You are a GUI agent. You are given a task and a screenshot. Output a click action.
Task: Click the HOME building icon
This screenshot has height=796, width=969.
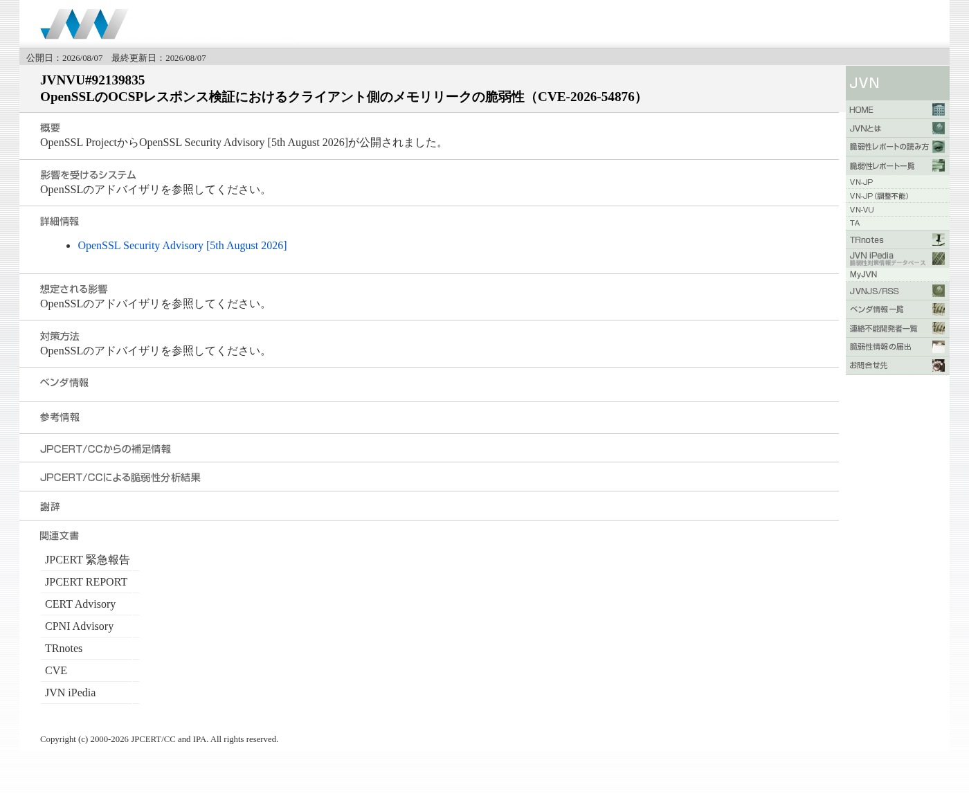point(939,110)
